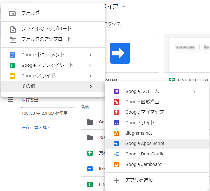
Task: Click the folder icon beside Go row
Action: pyautogui.click(x=90, y=122)
